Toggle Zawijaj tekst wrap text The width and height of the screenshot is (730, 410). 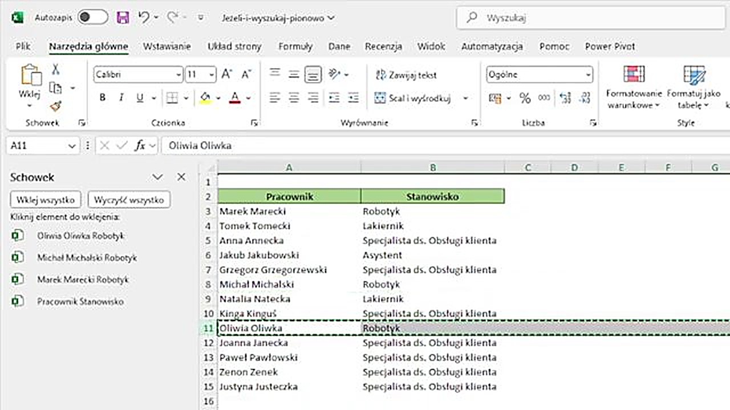pos(407,75)
